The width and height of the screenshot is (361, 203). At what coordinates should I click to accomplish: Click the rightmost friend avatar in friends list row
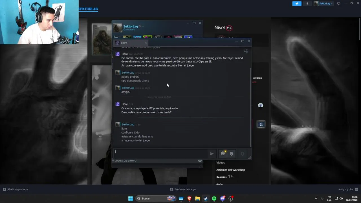click(x=188, y=37)
